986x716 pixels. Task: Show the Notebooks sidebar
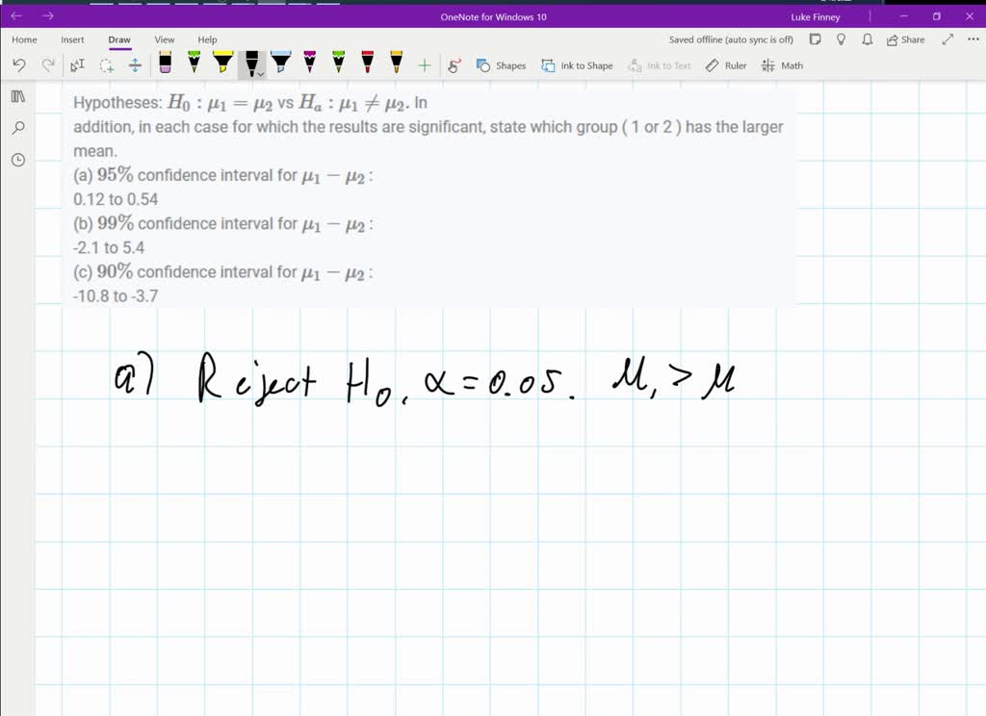pos(17,96)
